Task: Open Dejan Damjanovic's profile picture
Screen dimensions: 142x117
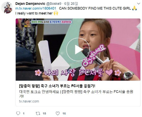Action: point(7,8)
